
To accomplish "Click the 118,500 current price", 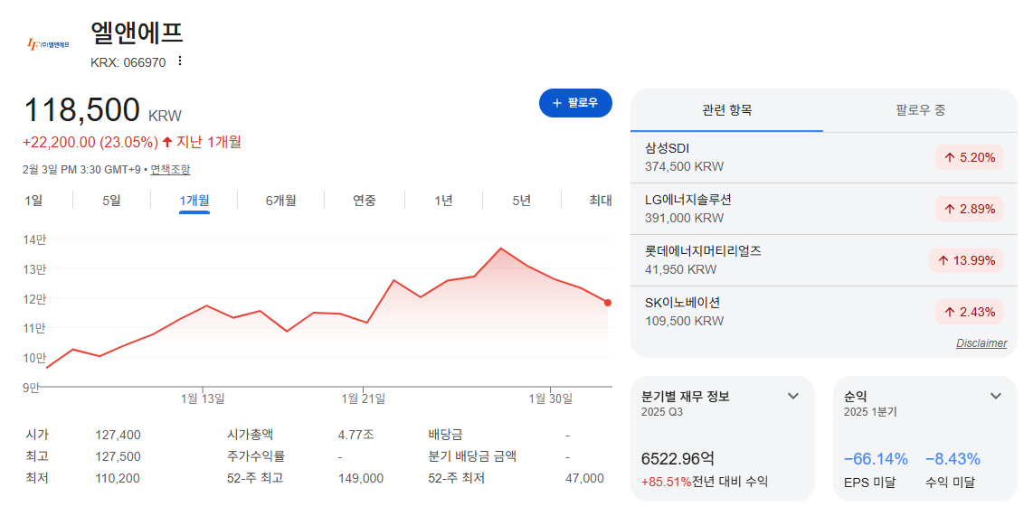I will [82, 110].
